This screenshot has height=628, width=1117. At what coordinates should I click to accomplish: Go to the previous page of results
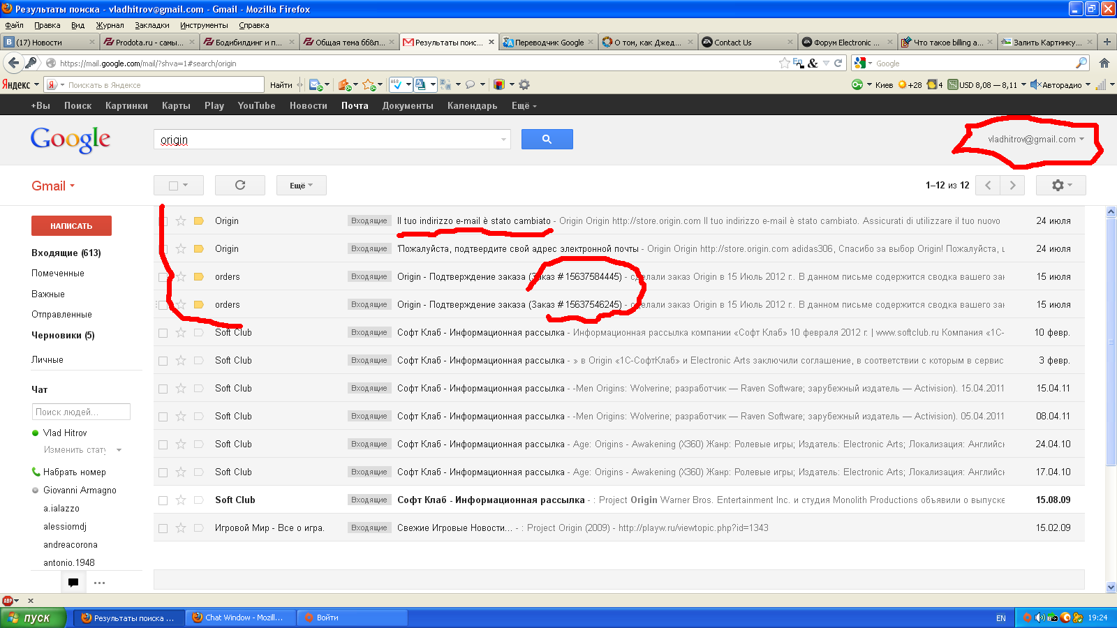click(x=988, y=185)
